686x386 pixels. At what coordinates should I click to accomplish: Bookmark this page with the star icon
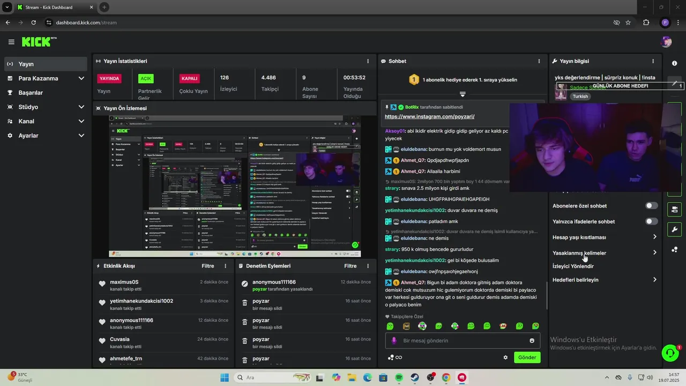(x=628, y=23)
